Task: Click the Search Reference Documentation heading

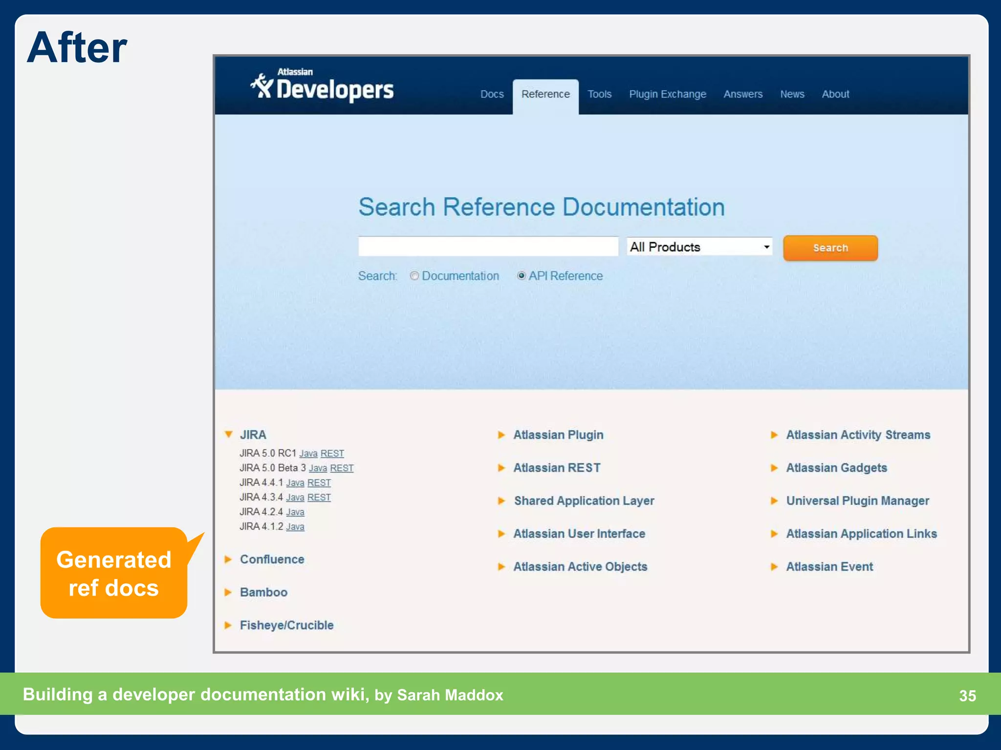Action: (x=542, y=207)
